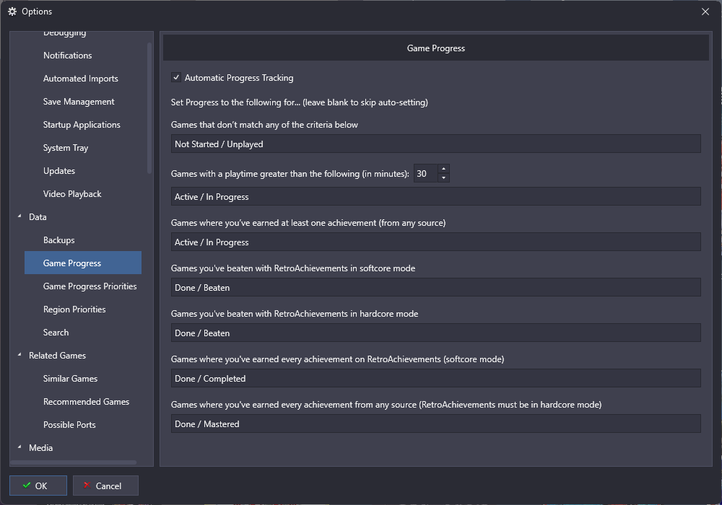Image resolution: width=722 pixels, height=505 pixels.
Task: Open the progress dropdown under playtime setting
Action: [435, 196]
